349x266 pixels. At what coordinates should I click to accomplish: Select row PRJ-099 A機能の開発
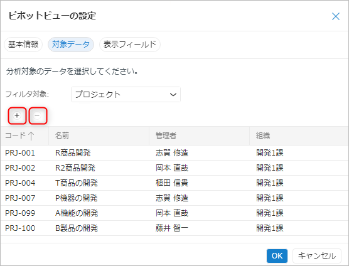coord(174,213)
